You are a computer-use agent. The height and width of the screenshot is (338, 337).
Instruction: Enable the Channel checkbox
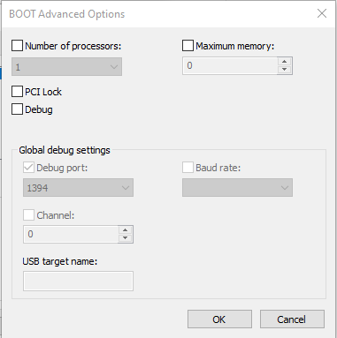pos(28,215)
